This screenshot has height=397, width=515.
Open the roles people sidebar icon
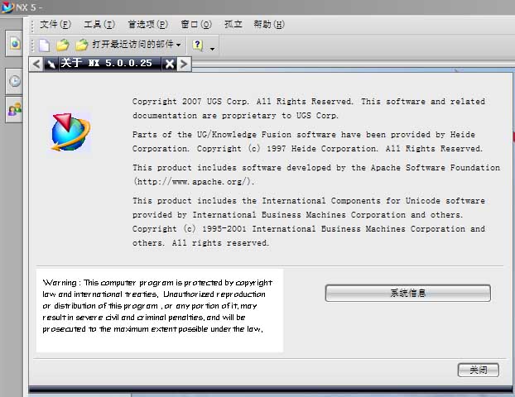point(14,109)
